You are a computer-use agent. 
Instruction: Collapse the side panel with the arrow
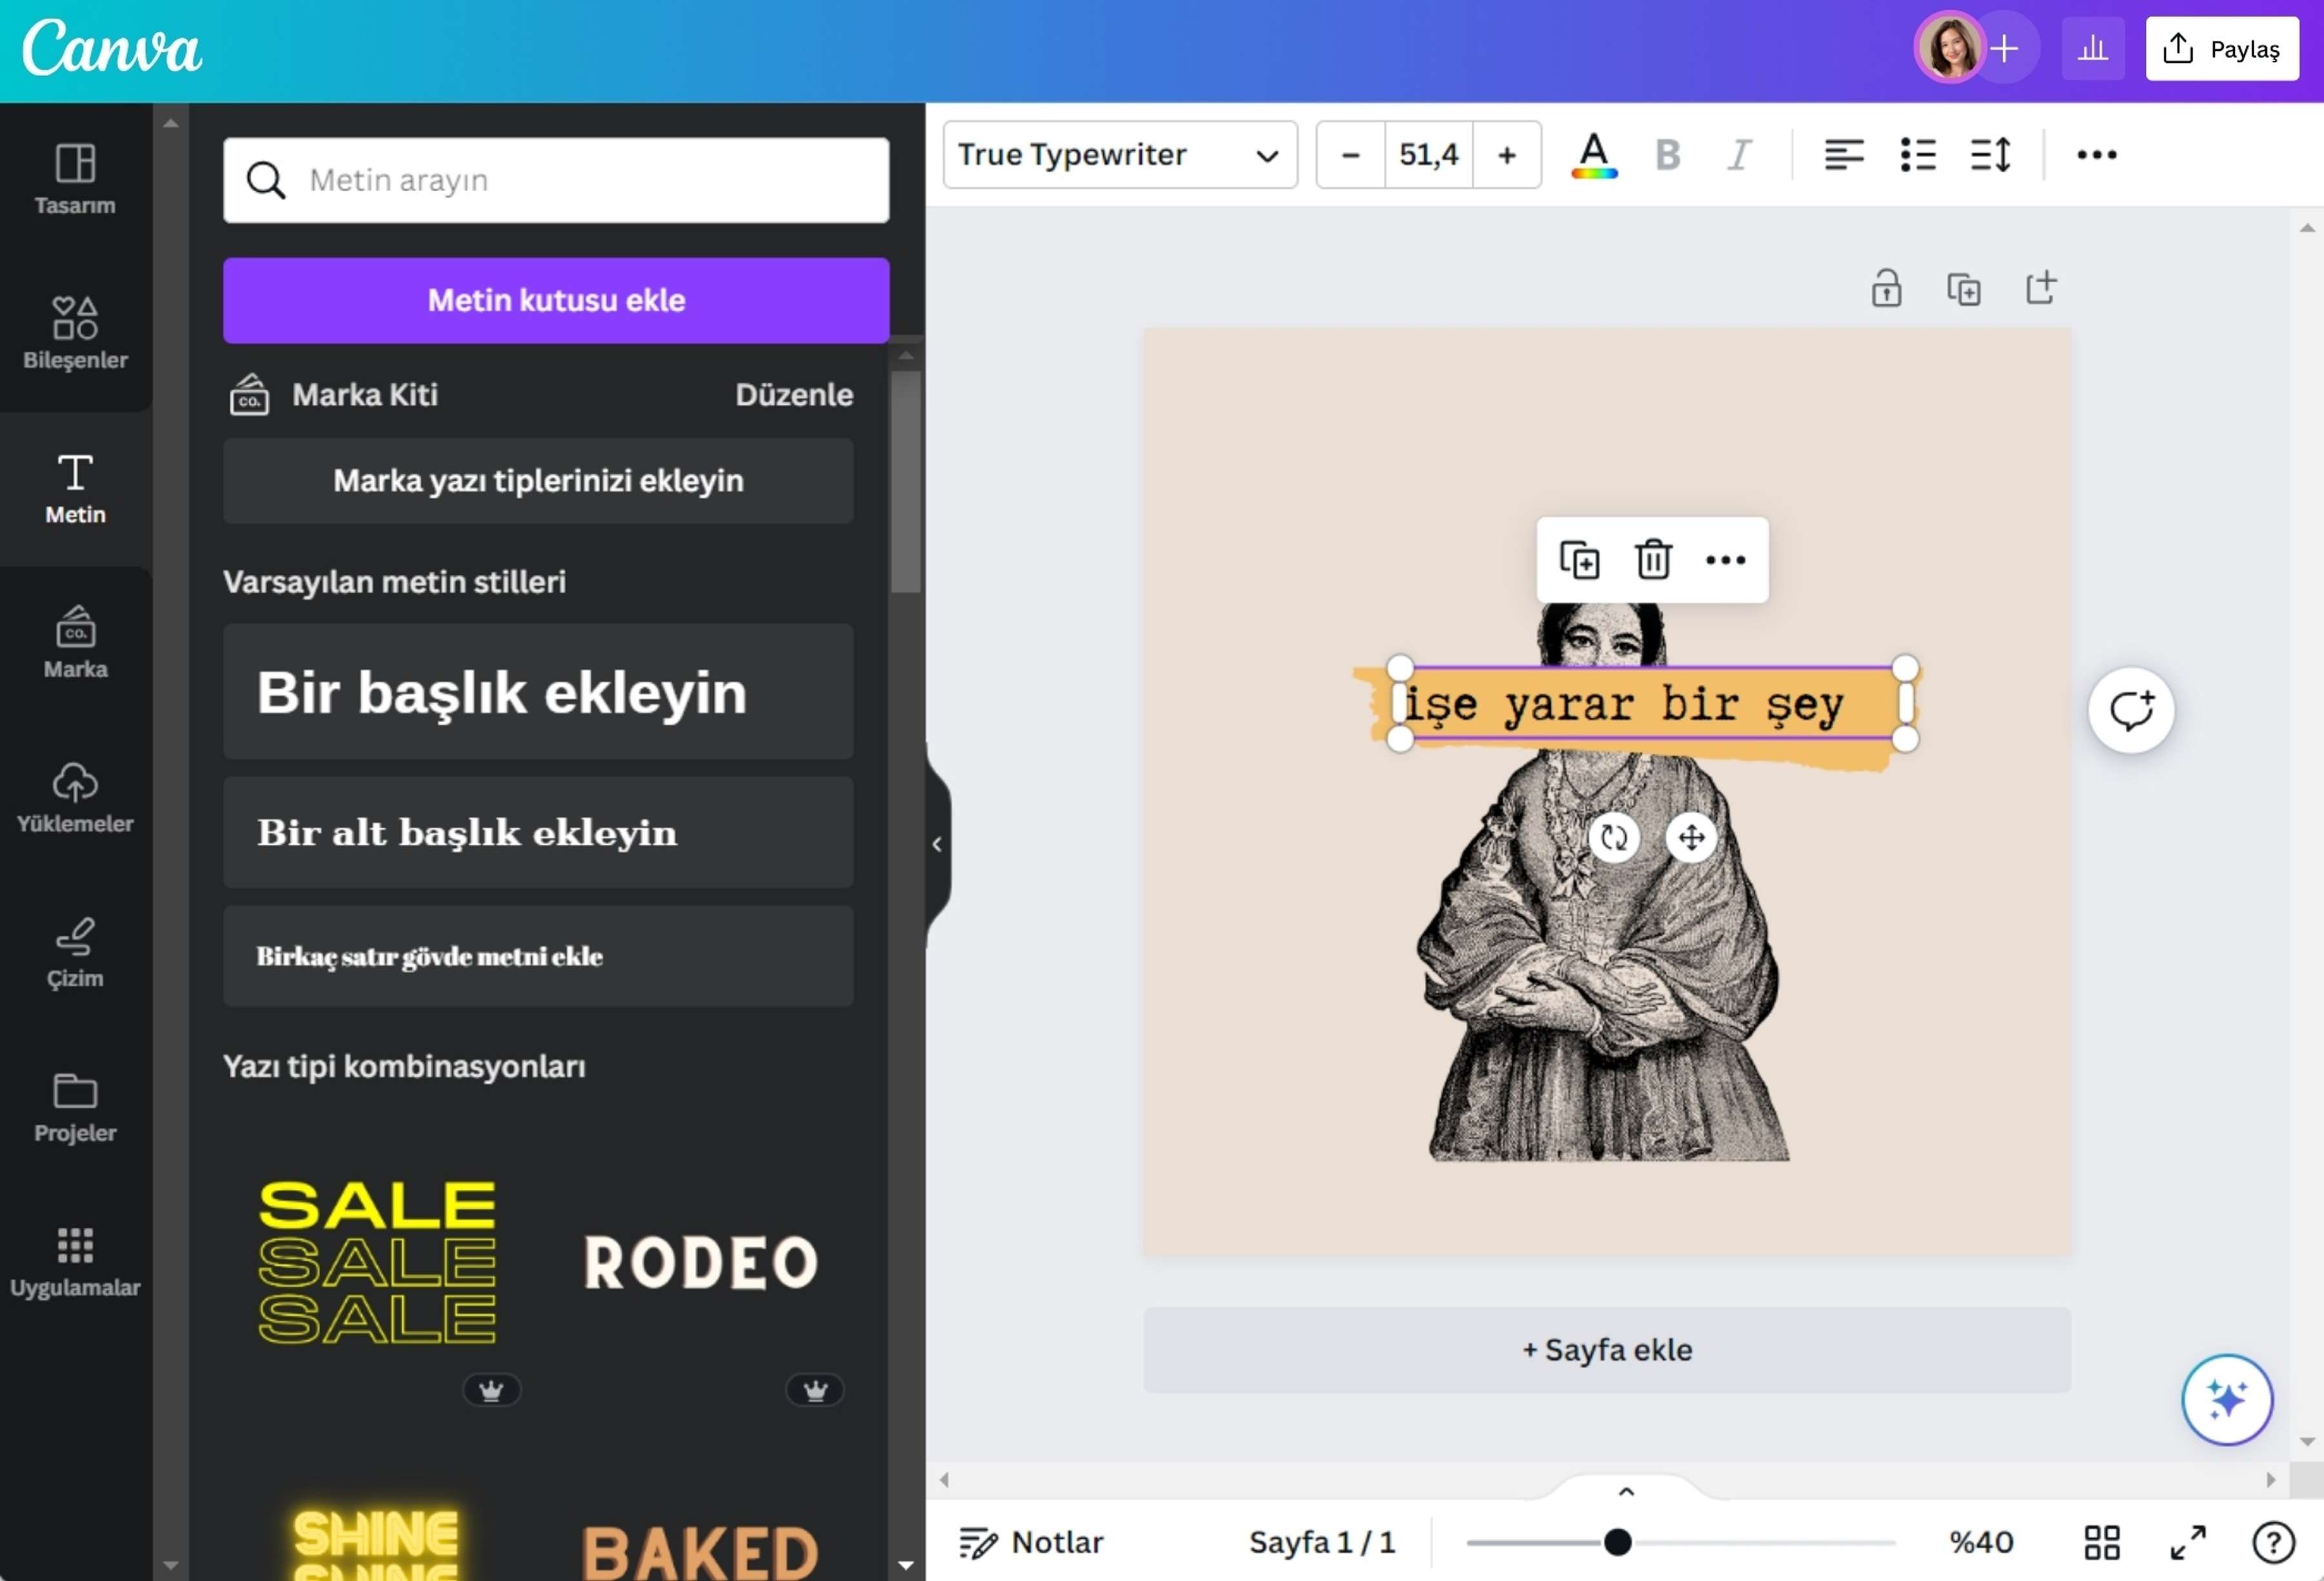[x=937, y=845]
